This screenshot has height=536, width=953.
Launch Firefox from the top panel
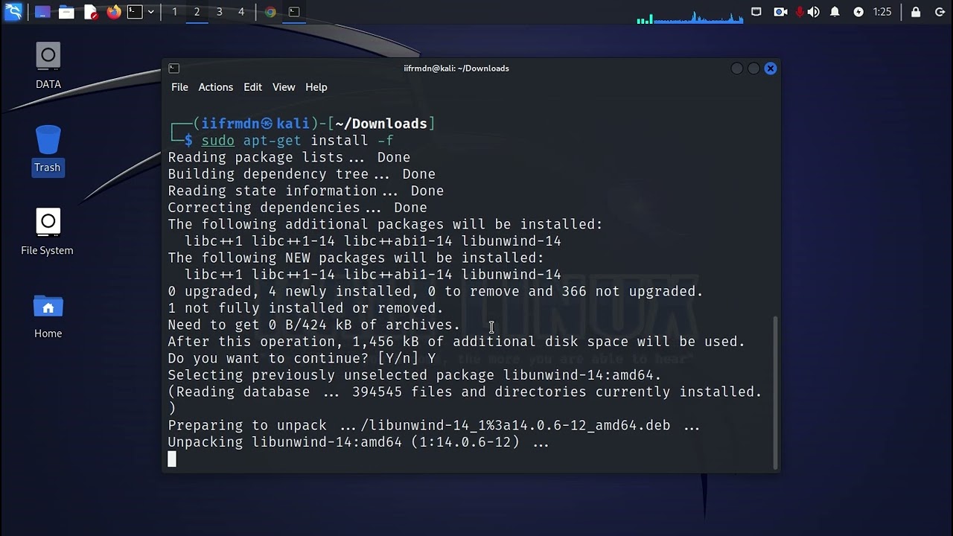[x=114, y=12]
